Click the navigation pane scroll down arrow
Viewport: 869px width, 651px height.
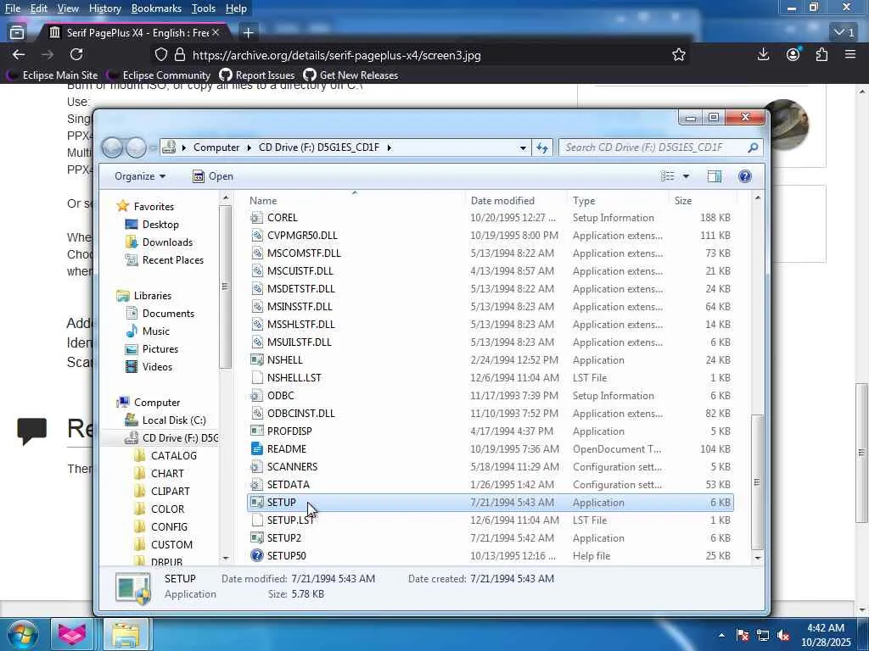[225, 558]
